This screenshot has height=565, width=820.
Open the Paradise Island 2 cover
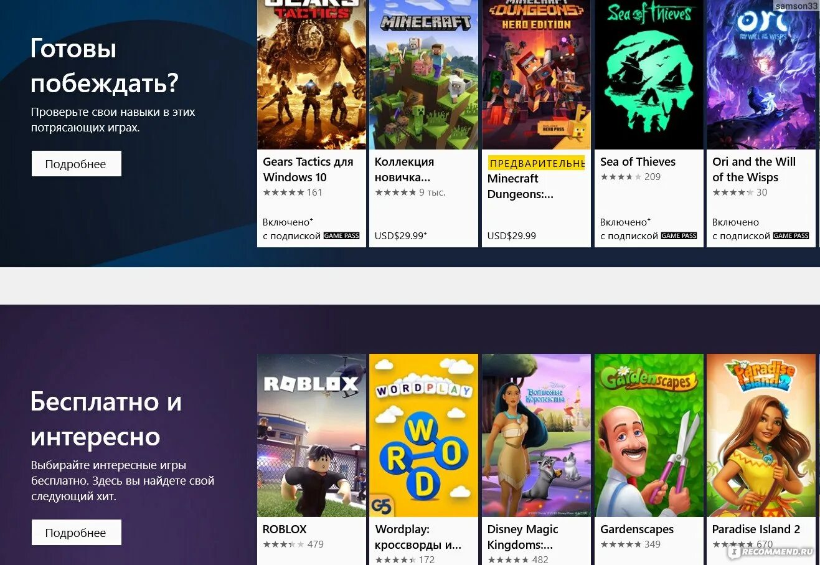coord(761,435)
